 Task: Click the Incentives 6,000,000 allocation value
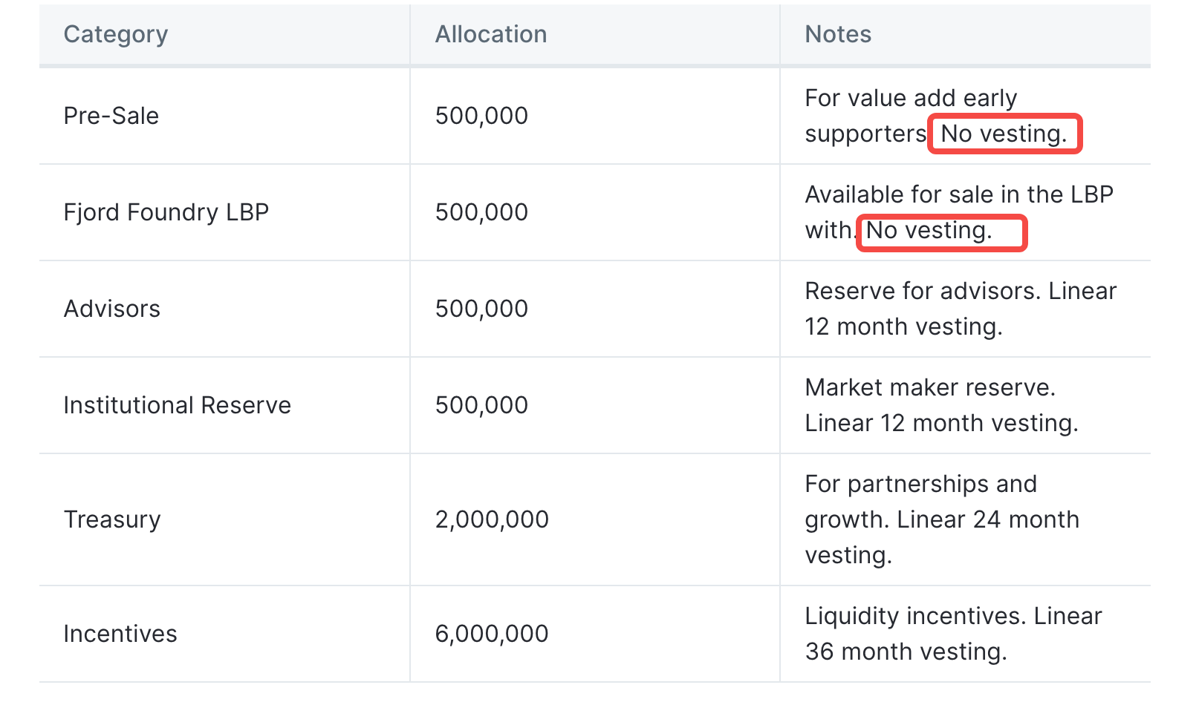coord(492,634)
